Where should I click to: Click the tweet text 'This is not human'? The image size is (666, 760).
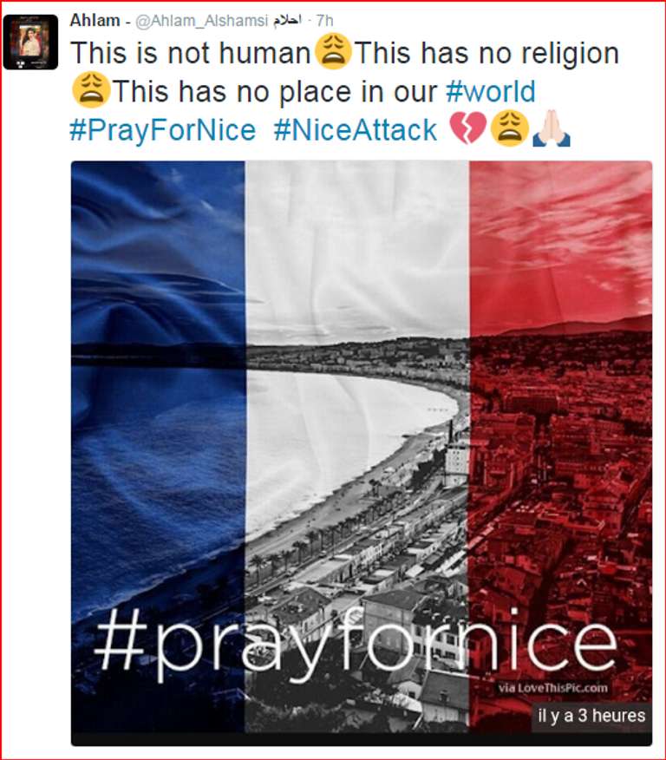click(x=191, y=52)
